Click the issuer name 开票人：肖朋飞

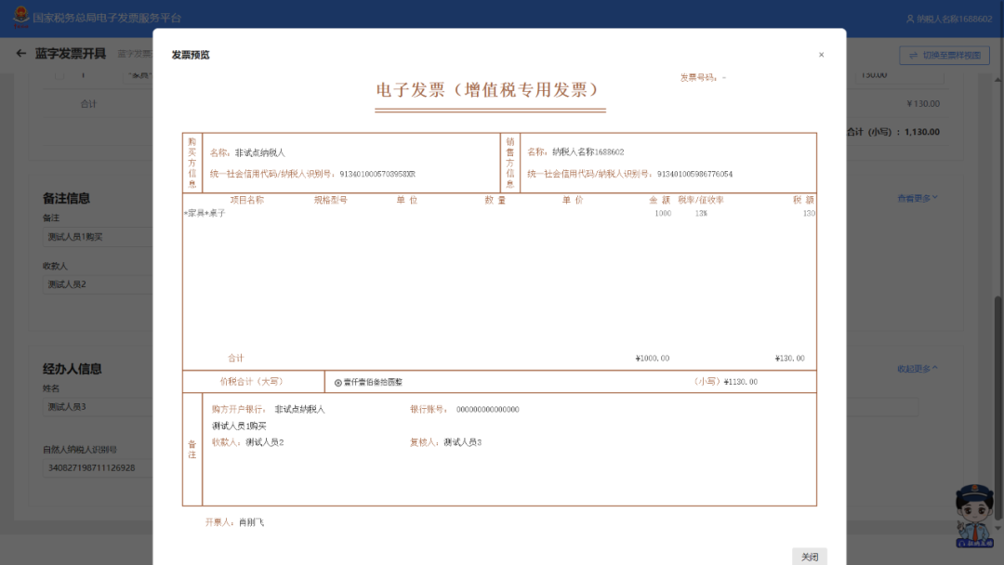click(234, 523)
